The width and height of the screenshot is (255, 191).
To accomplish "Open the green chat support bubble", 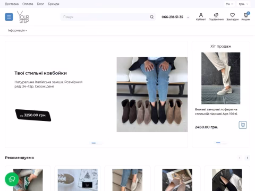I will pos(12,179).
